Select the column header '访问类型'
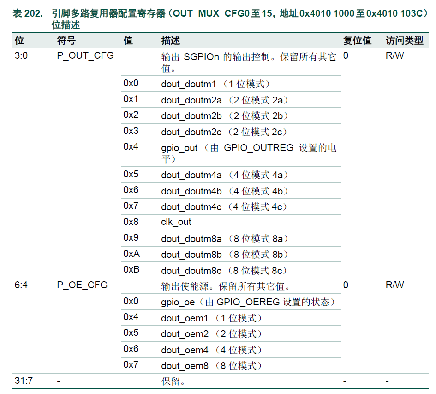This screenshot has height=394, width=436. pos(405,41)
